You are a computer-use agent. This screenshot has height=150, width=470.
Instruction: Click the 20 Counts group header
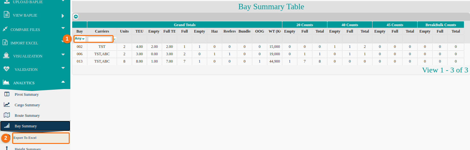(x=305, y=25)
